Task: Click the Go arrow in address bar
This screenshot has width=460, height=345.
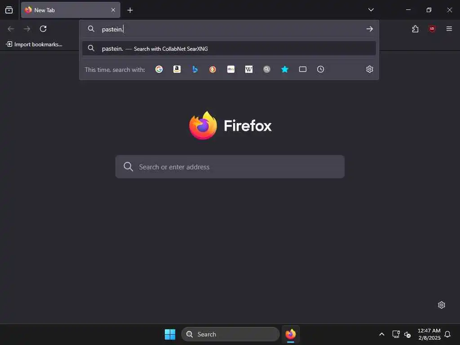Action: tap(370, 29)
